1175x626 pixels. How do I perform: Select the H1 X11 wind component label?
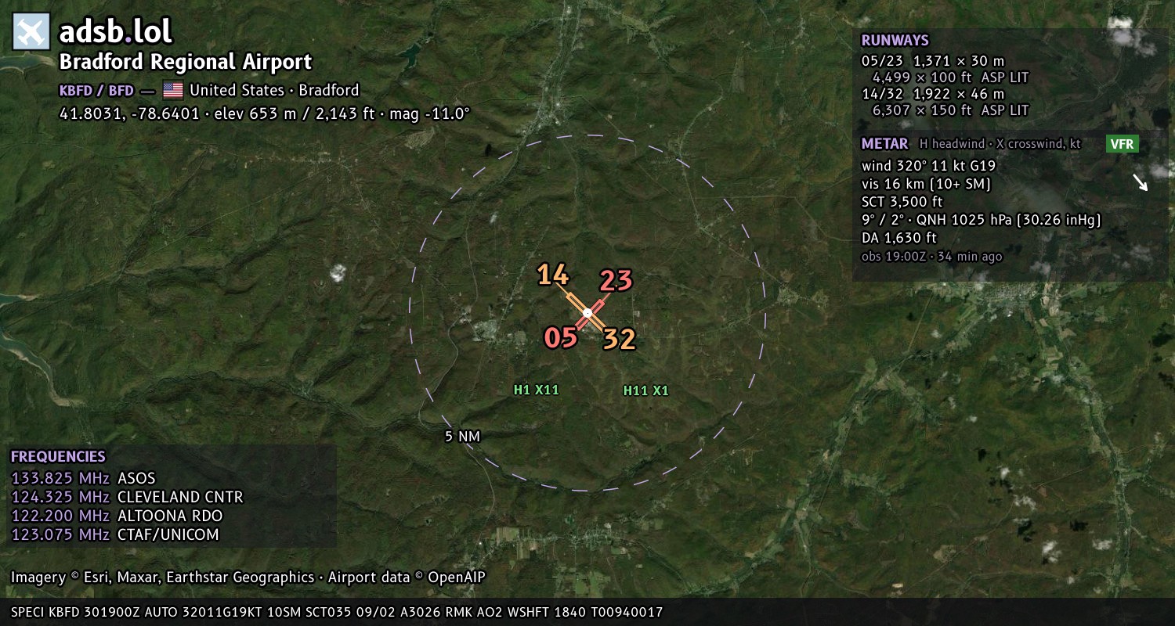point(537,390)
